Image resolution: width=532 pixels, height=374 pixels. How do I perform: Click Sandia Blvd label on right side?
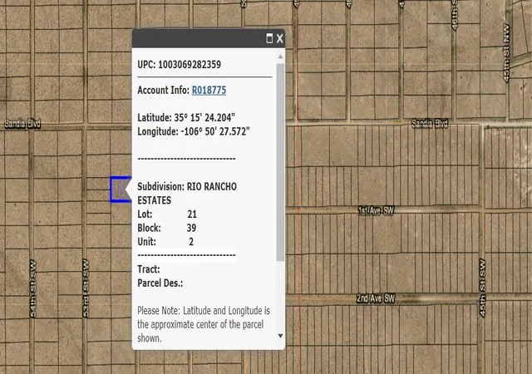[430, 123]
